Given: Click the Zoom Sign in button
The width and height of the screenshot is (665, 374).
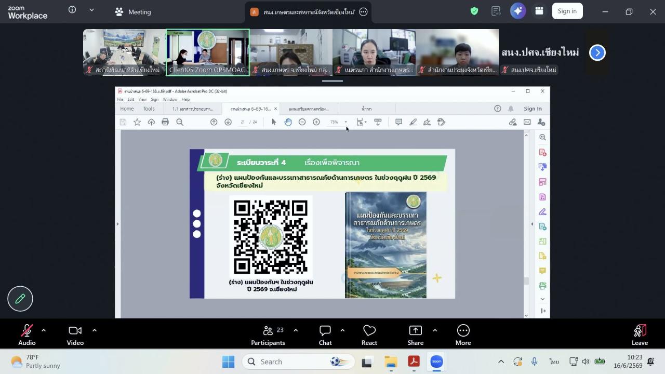Looking at the screenshot, I should tap(567, 11).
